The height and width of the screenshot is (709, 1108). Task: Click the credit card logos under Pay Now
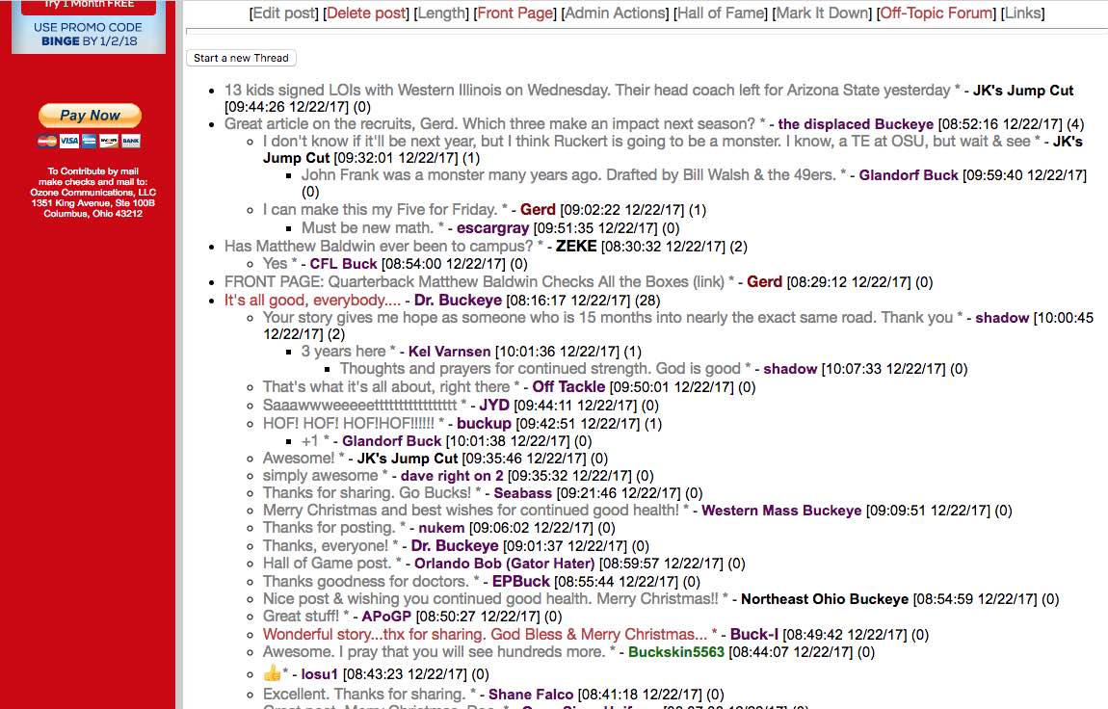pyautogui.click(x=90, y=142)
